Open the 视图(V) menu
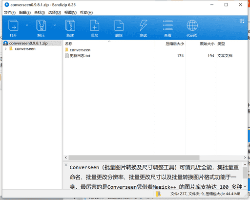250x200 pixels. tap(70, 12)
